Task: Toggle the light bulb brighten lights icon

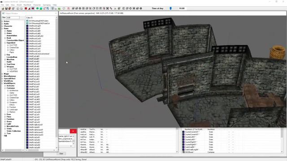Action: tap(52, 8)
